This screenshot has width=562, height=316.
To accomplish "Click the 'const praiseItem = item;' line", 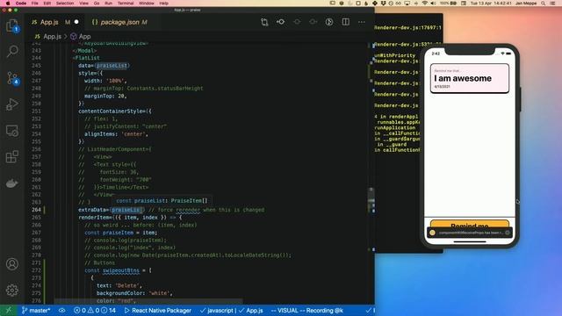I will click(121, 233).
